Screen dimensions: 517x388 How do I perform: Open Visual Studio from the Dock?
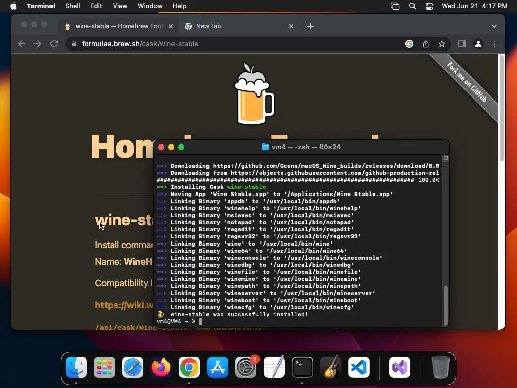click(400, 367)
